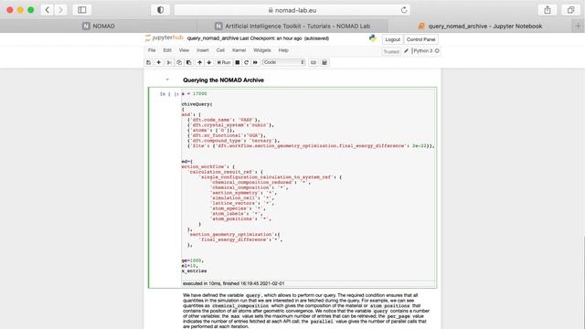Open the View menu
This screenshot has height=329, width=585.
pos(184,50)
